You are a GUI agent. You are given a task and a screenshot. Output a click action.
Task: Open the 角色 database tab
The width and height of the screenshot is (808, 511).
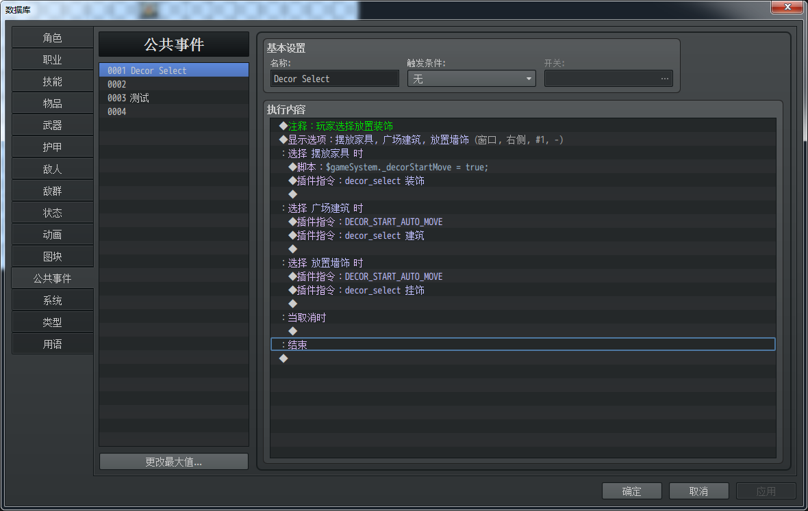53,38
